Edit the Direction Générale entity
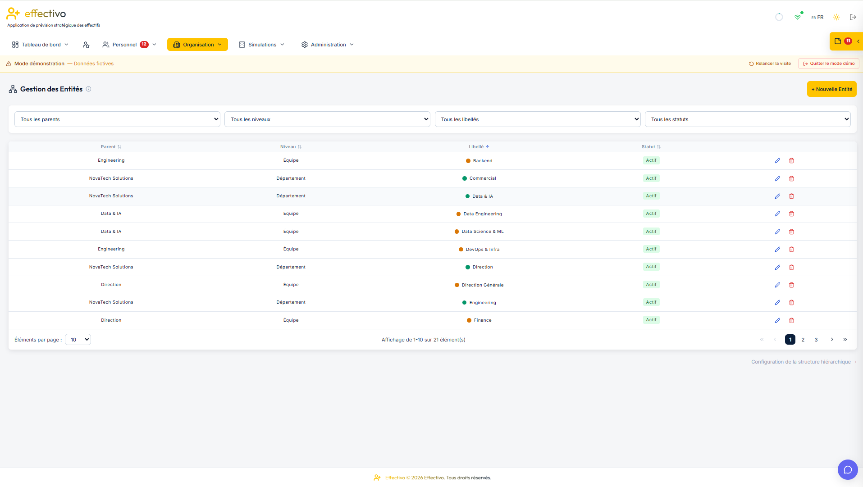Screen dimensions: 863x487 click(x=777, y=285)
